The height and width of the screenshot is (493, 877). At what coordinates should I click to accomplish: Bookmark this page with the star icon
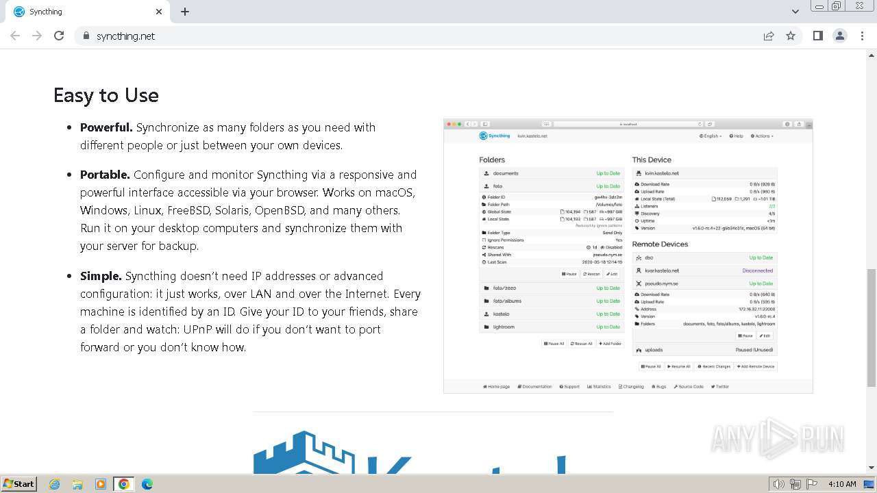coord(791,36)
